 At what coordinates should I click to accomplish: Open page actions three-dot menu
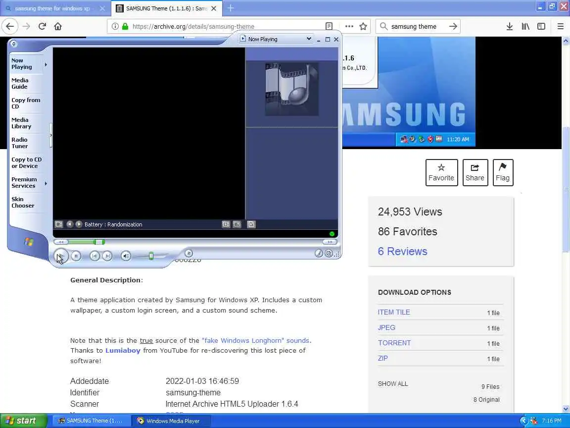coord(349,26)
